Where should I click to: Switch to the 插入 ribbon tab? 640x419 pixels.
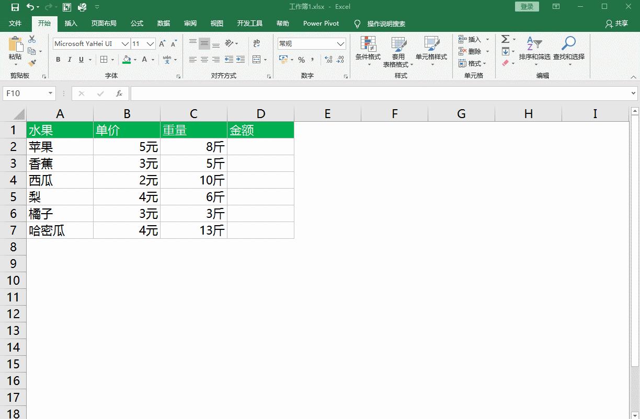point(71,23)
